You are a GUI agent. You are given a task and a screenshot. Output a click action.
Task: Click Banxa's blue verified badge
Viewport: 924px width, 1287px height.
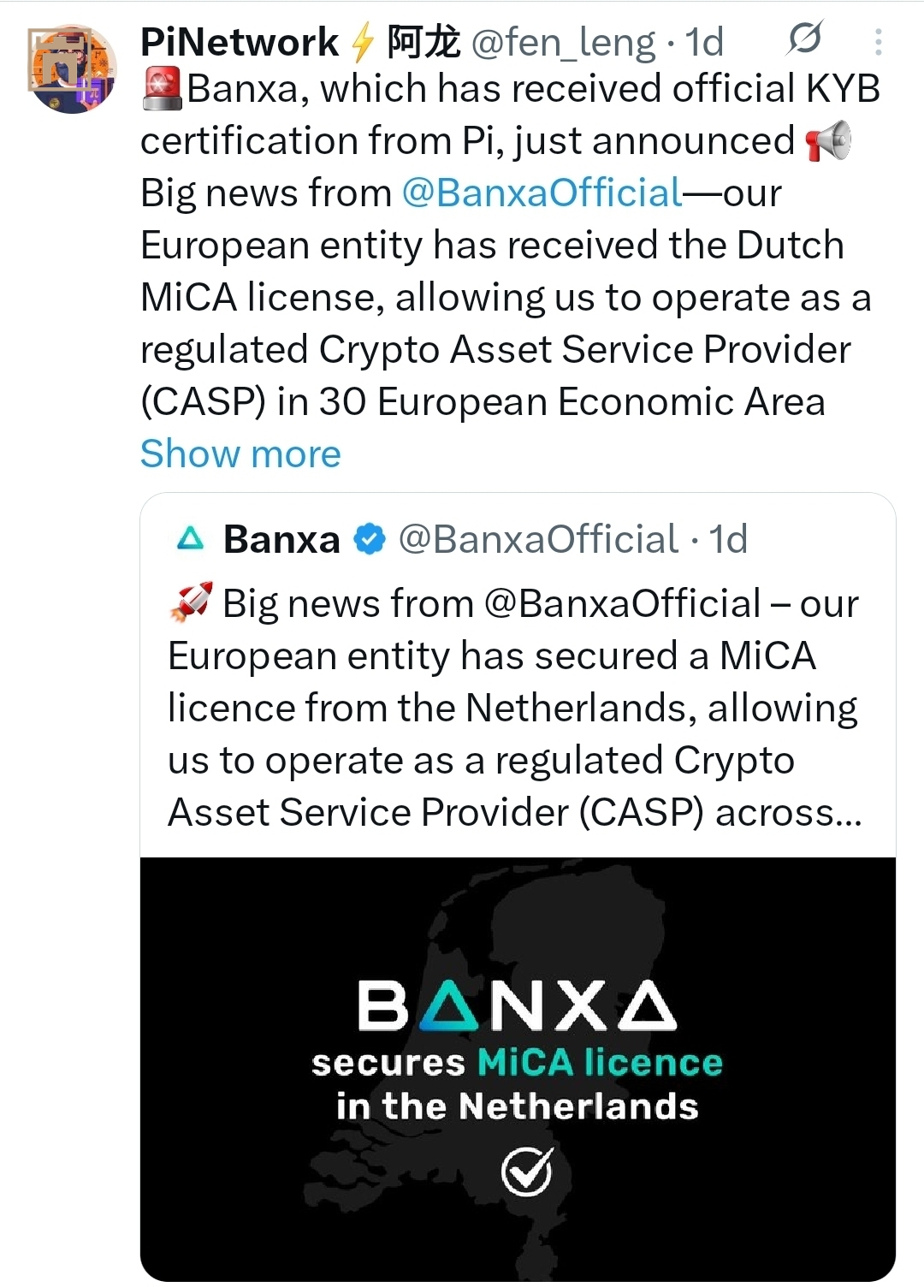(x=370, y=539)
